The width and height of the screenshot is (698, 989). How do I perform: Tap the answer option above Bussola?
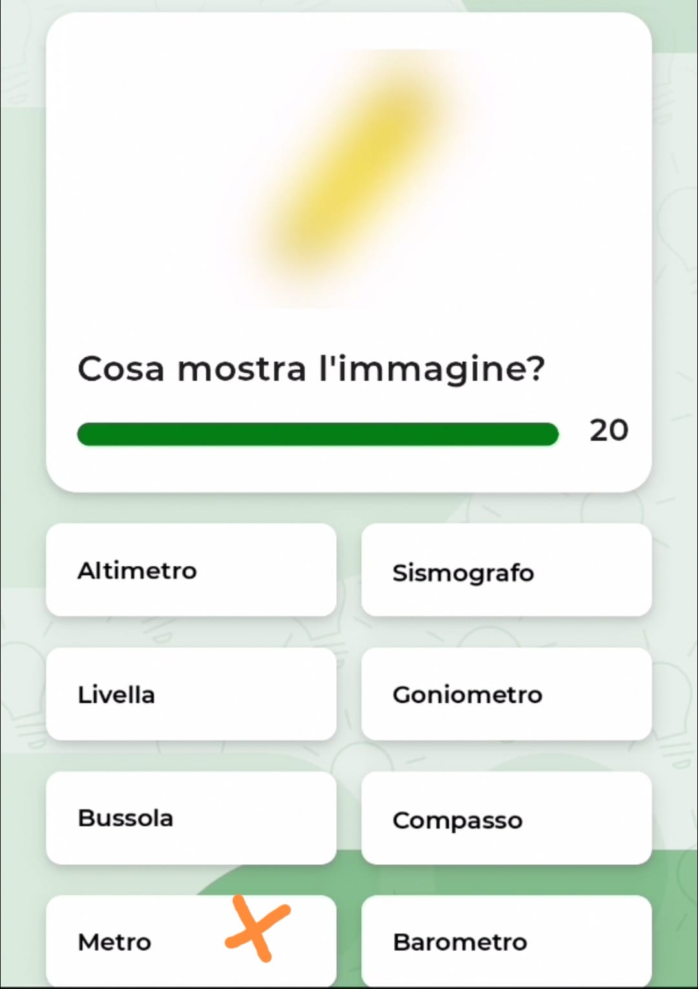[191, 694]
